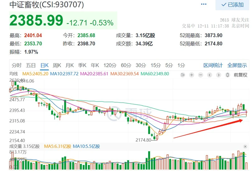Viewport: 252px width, 171px height.
Task: Click the candlestick style icon
Action: 227,75
